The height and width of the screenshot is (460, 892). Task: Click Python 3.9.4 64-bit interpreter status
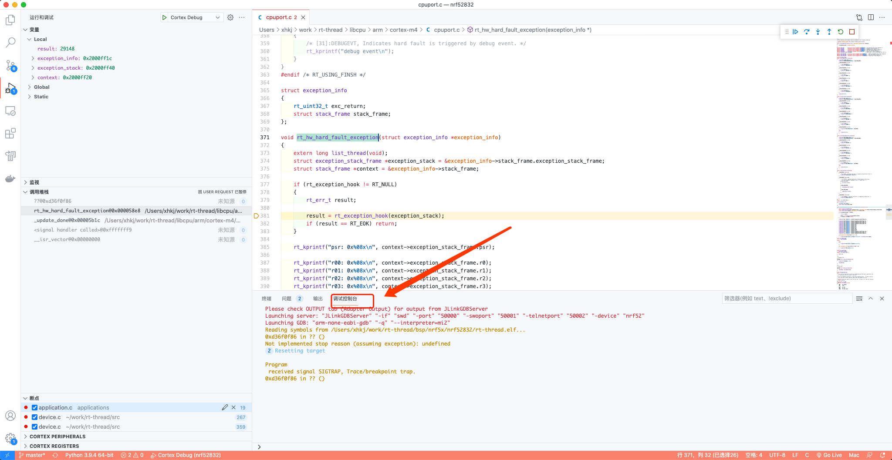89,455
